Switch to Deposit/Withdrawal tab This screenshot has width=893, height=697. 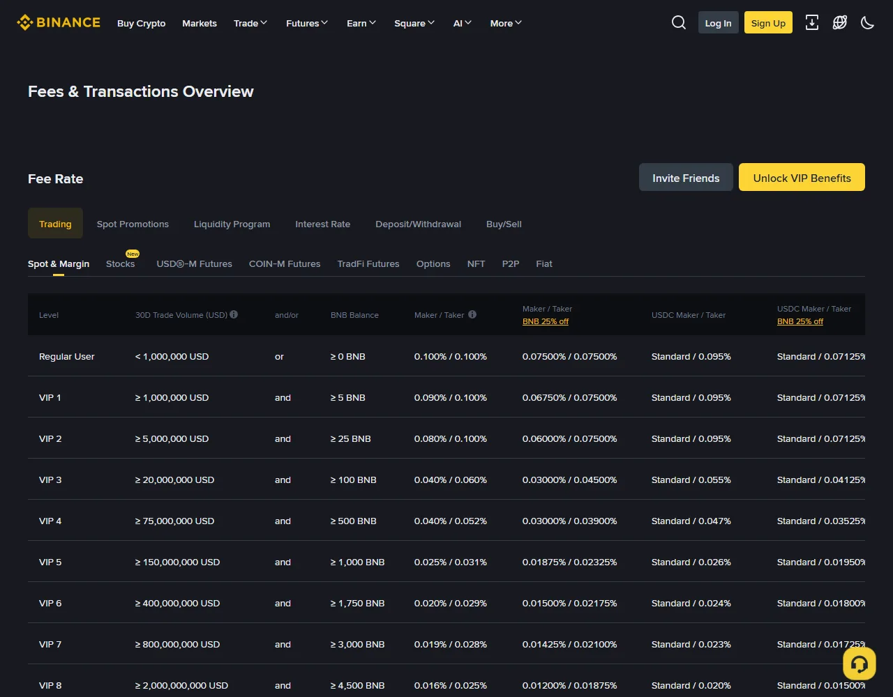418,224
